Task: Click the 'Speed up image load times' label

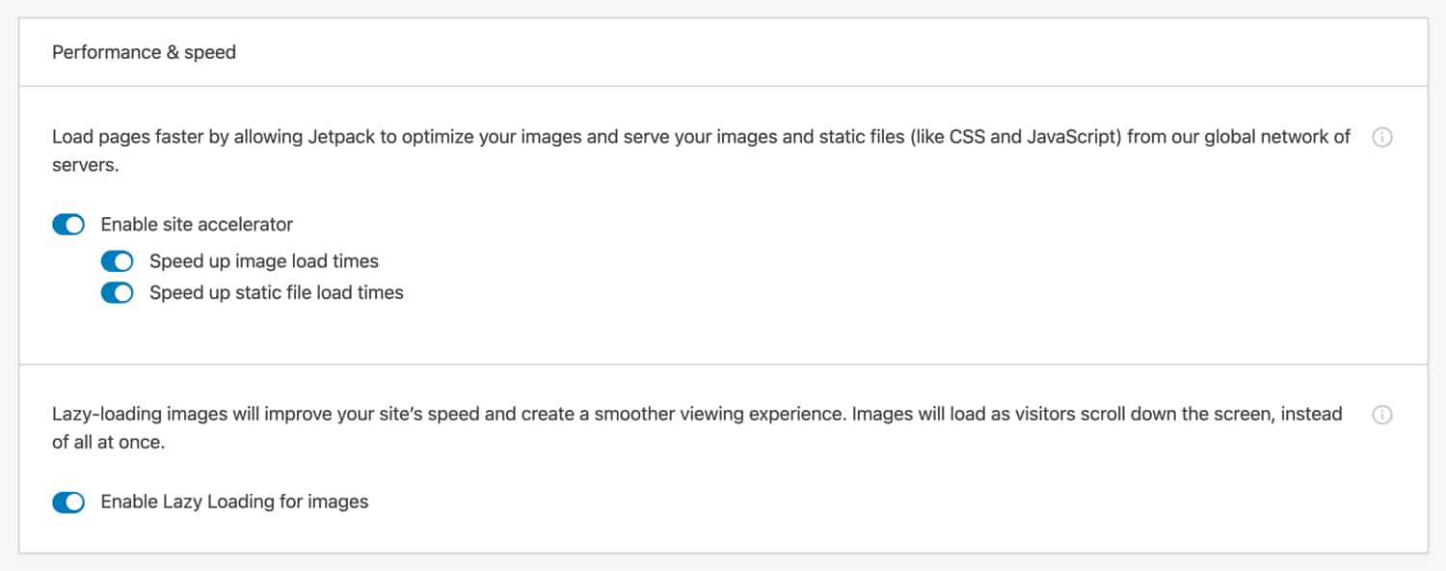Action: [x=263, y=261]
